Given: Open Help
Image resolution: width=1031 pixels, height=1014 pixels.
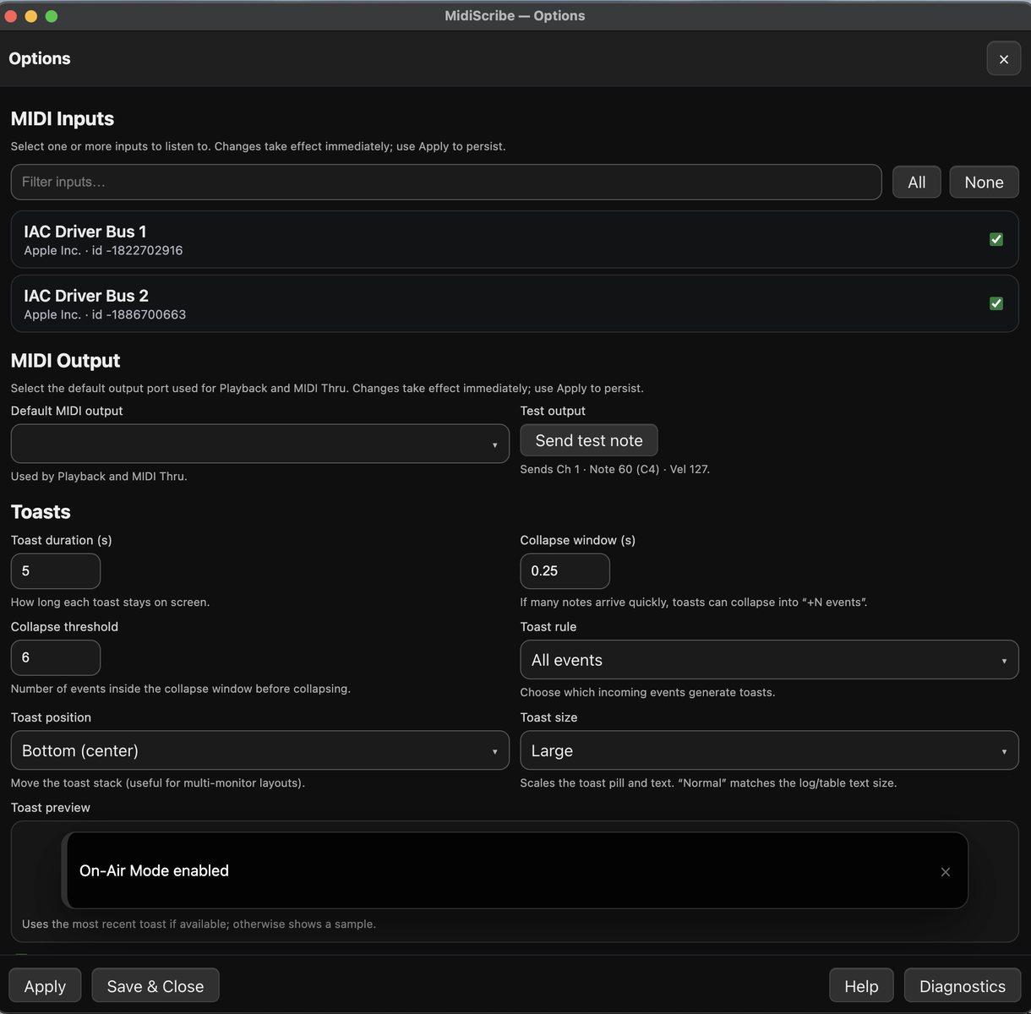Looking at the screenshot, I should 861,985.
